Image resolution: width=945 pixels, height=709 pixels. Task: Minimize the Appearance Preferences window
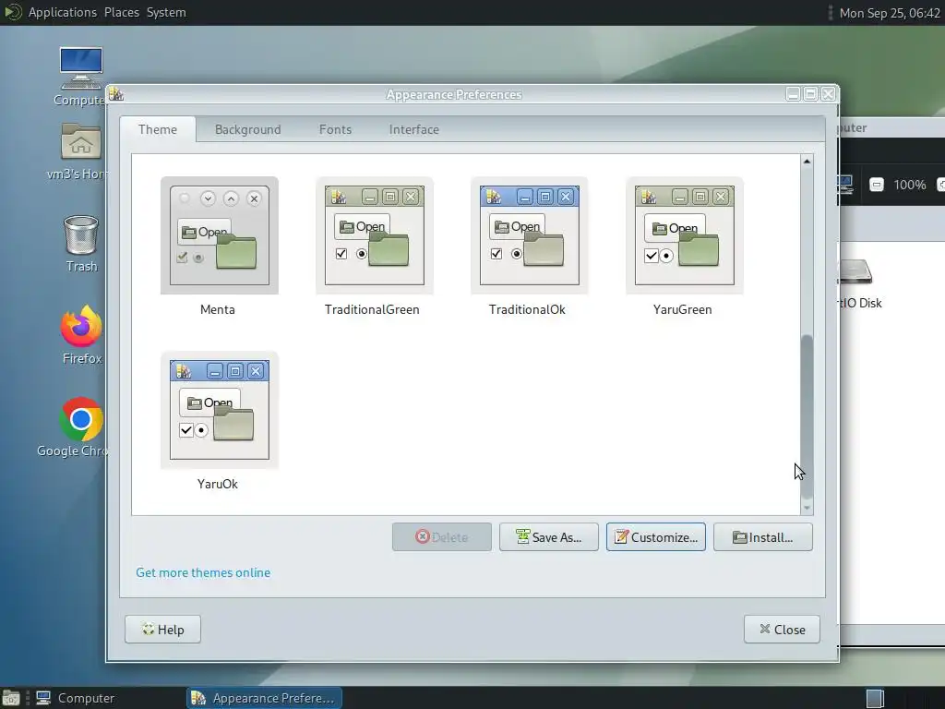coord(793,94)
